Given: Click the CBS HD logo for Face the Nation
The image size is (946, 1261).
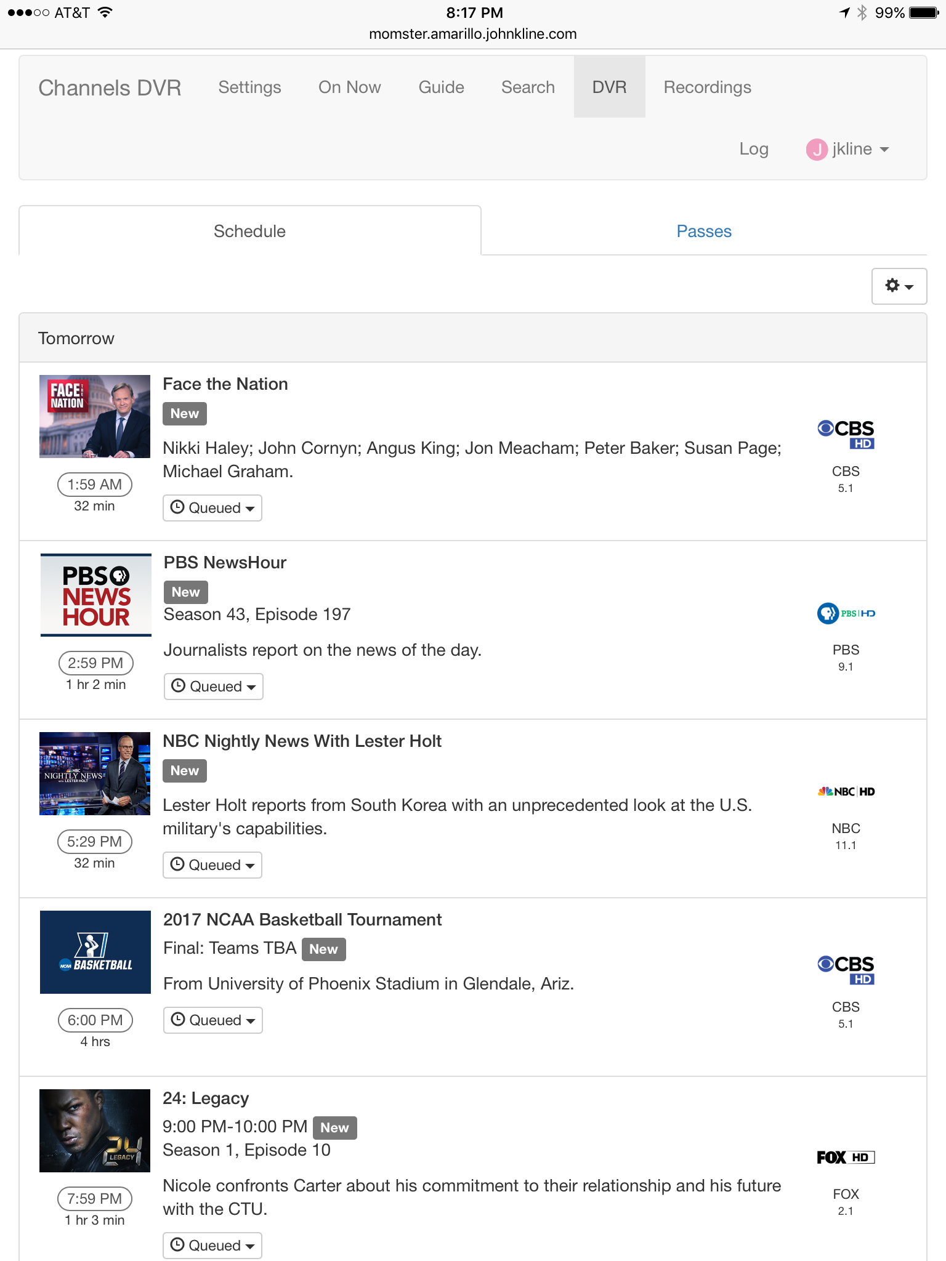Looking at the screenshot, I should pos(846,435).
